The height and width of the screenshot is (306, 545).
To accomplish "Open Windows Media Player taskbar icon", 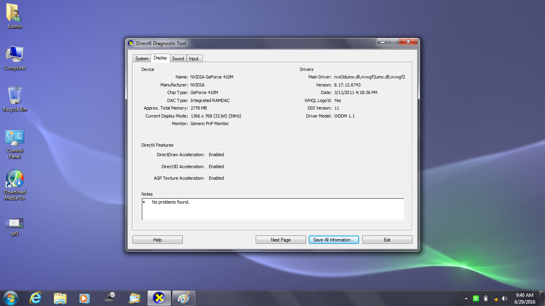I will pos(84,298).
